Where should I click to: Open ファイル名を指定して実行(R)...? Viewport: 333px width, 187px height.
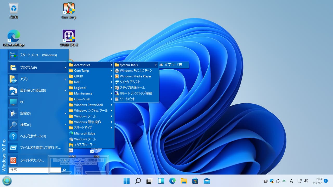coord(38,148)
